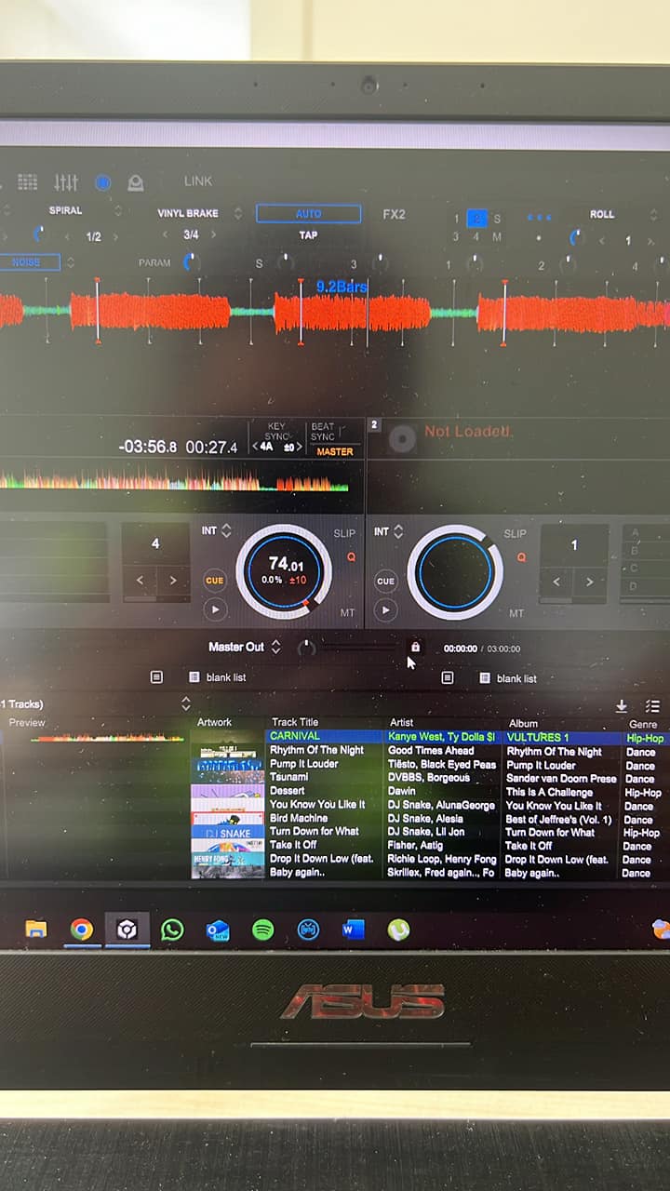Screen dimensions: 670x1191
Task: Click the orange CUE button on deck 1
Action: [215, 581]
